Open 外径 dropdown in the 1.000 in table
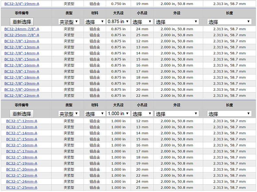 click(x=177, y=114)
